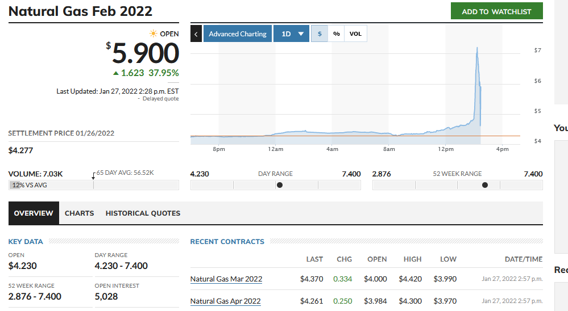
Task: Click the day range marker dot
Action: coord(280,185)
